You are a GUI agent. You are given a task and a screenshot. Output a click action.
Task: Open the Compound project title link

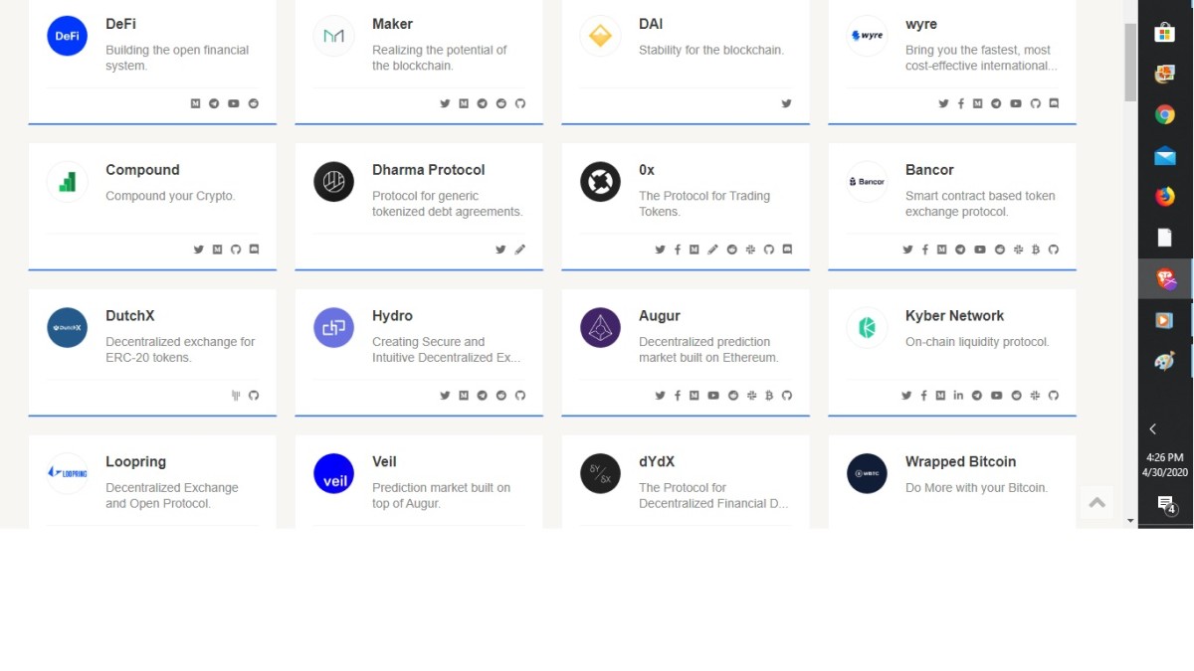(142, 169)
